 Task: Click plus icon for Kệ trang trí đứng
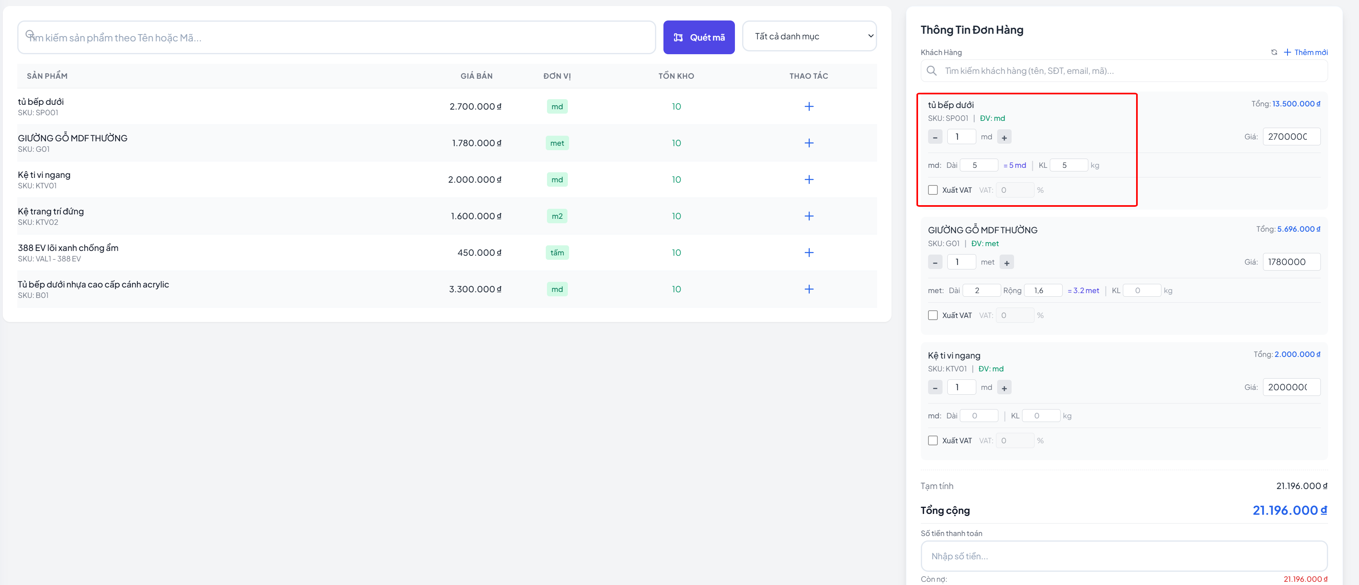tap(808, 216)
